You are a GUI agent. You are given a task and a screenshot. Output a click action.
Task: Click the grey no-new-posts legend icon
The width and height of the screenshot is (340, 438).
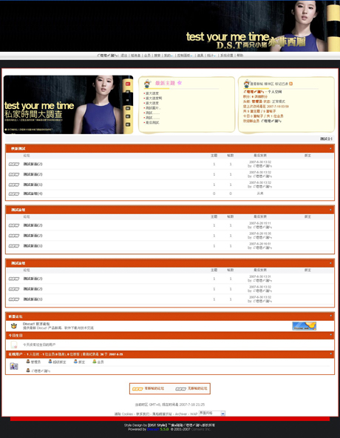(180, 389)
